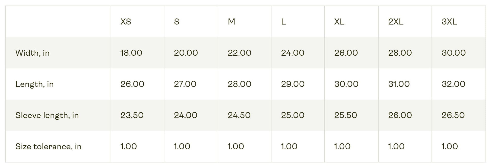Select the M sleeve length value 24.50

239,115
